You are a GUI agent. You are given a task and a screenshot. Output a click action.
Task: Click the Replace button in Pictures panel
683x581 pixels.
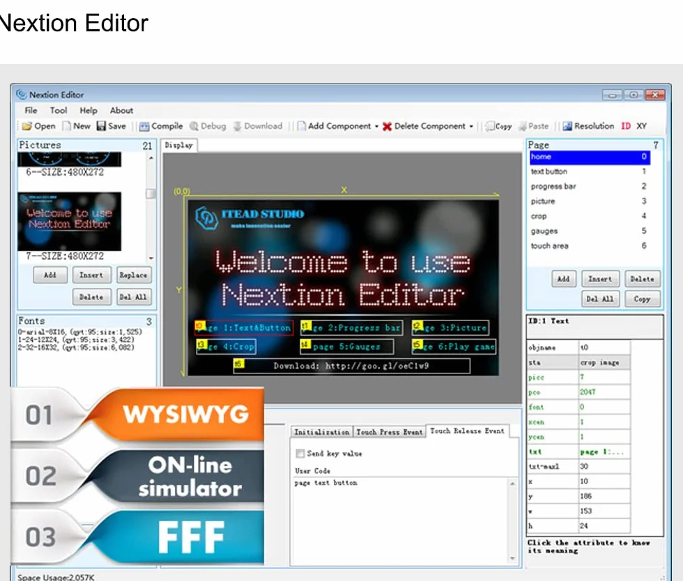point(133,275)
